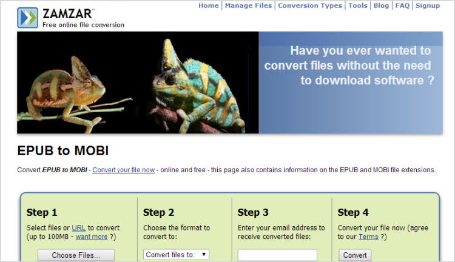Click the banner text 'Have you ever wanted to'
455x262 pixels.
361,50
